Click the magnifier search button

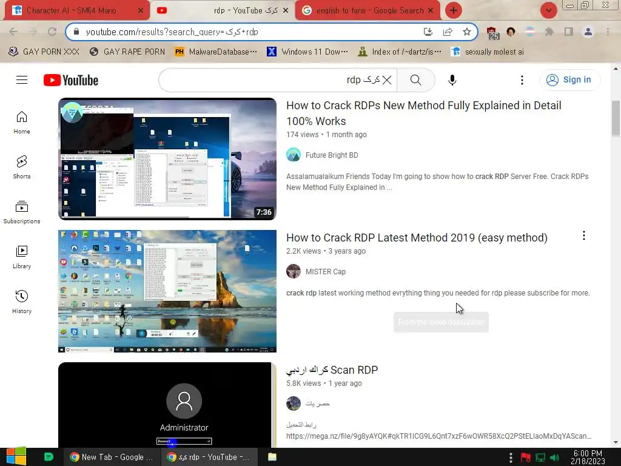pyautogui.click(x=415, y=80)
